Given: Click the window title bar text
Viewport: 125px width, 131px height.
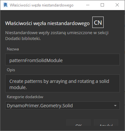Looking at the screenshot, I should 42,5.
